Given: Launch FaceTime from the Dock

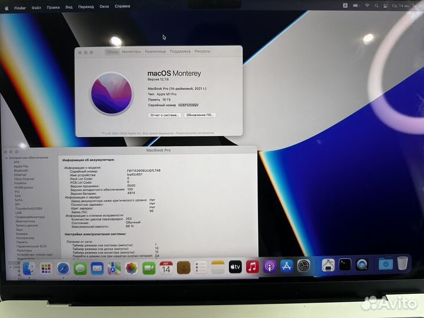Looking at the screenshot, I should pyautogui.click(x=149, y=269).
